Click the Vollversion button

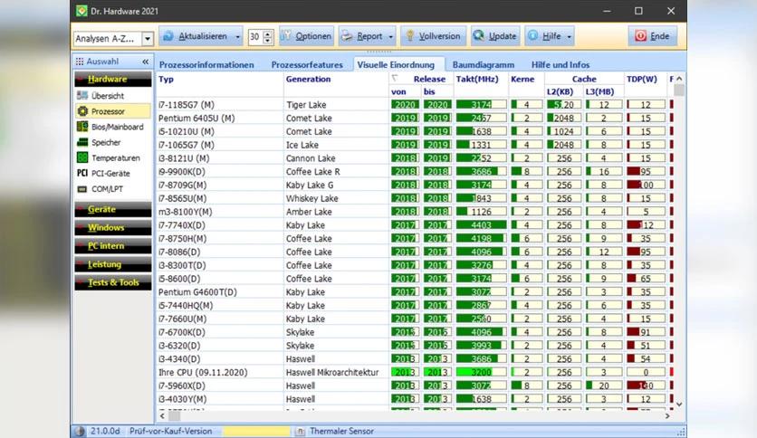(433, 36)
